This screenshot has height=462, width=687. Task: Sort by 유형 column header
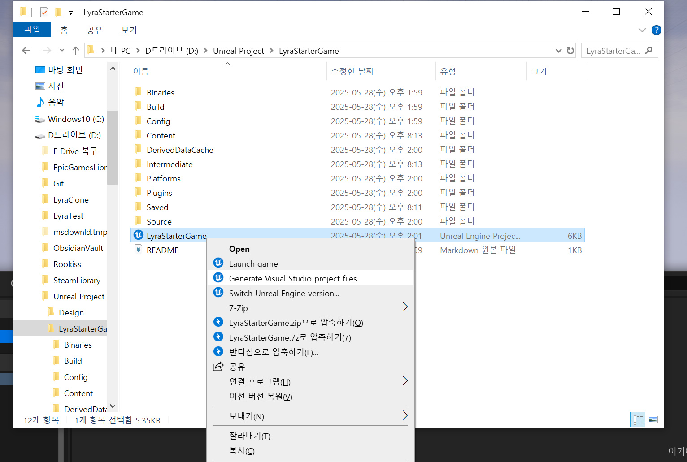pos(481,71)
